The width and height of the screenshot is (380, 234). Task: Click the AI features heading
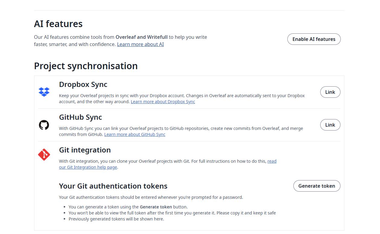(58, 24)
